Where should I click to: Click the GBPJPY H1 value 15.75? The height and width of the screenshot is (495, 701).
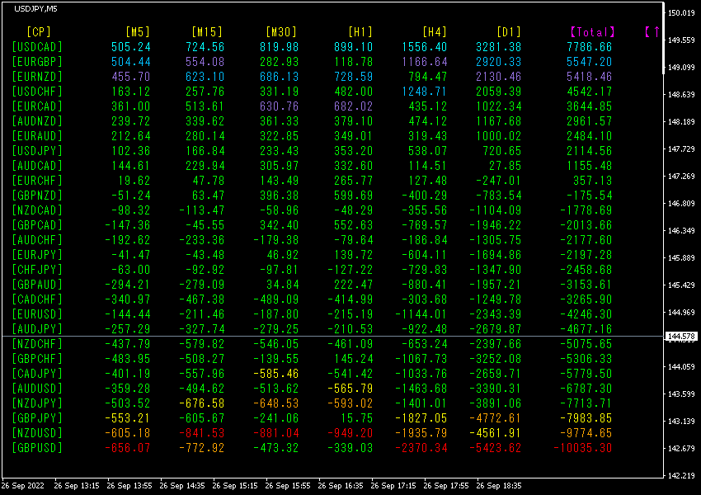click(x=357, y=418)
